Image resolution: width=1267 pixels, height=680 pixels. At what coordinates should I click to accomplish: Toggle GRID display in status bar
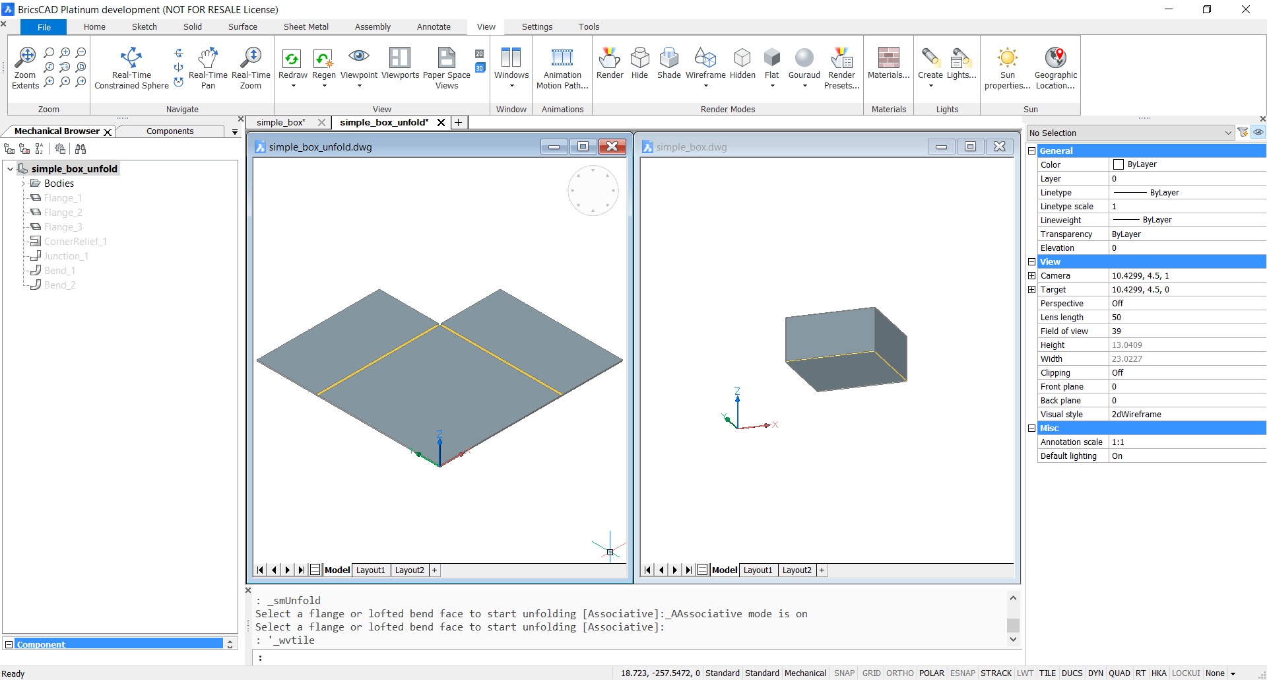(871, 673)
